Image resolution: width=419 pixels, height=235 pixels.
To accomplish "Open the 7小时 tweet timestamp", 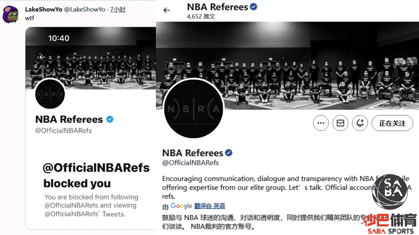I will point(118,9).
